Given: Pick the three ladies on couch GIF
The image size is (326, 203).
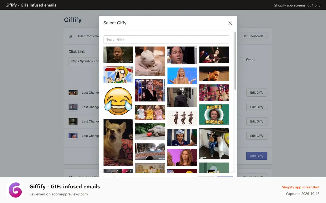Looking at the screenshot, I should [150, 112].
